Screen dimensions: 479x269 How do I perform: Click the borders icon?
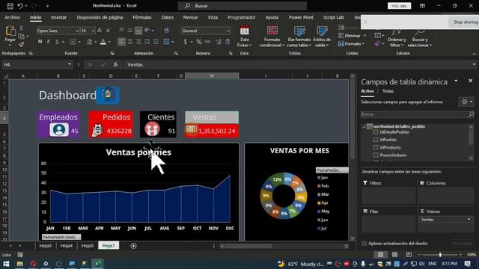pyautogui.click(x=73, y=42)
